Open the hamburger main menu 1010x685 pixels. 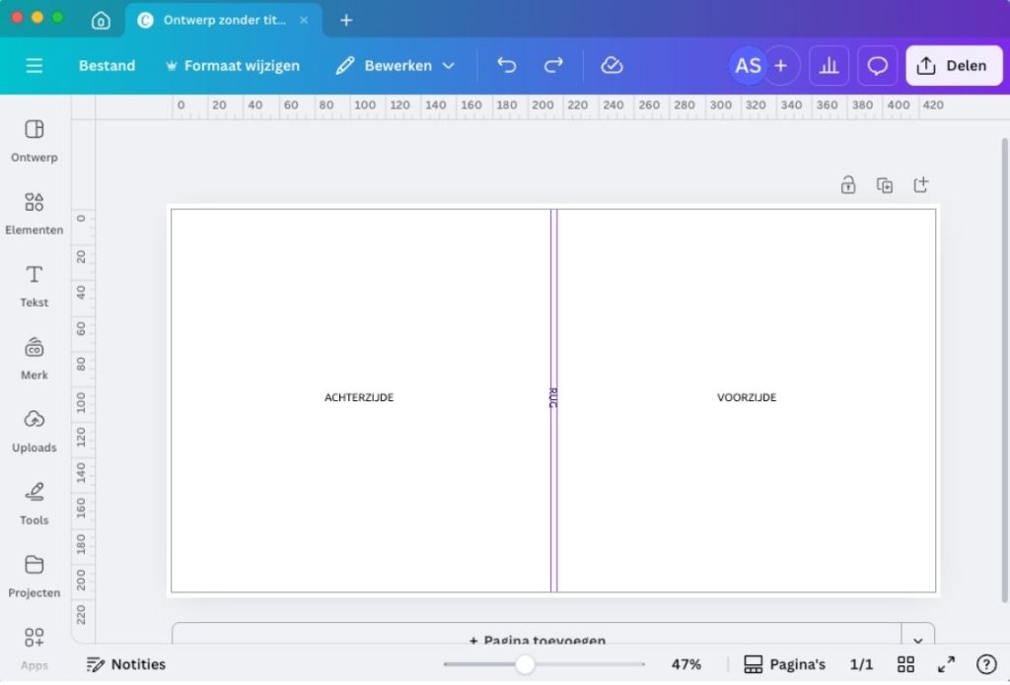35,66
